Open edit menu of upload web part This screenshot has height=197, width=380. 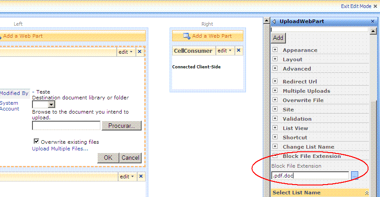click(126, 52)
